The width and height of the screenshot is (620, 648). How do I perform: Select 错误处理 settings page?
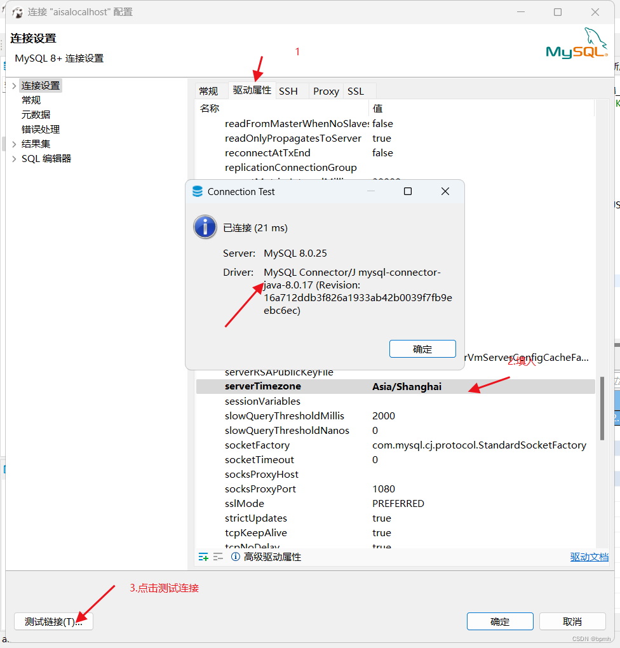40,129
